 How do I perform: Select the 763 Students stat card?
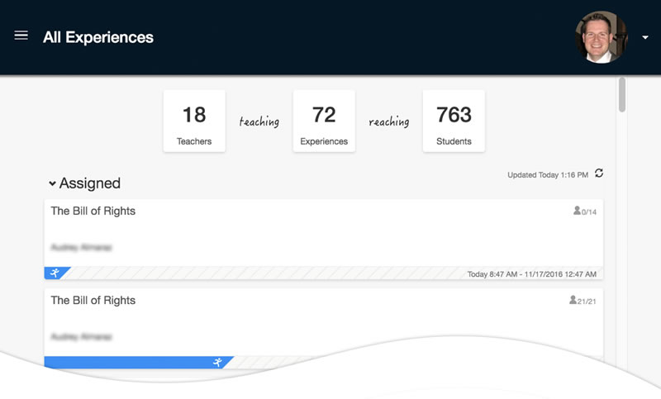click(454, 121)
